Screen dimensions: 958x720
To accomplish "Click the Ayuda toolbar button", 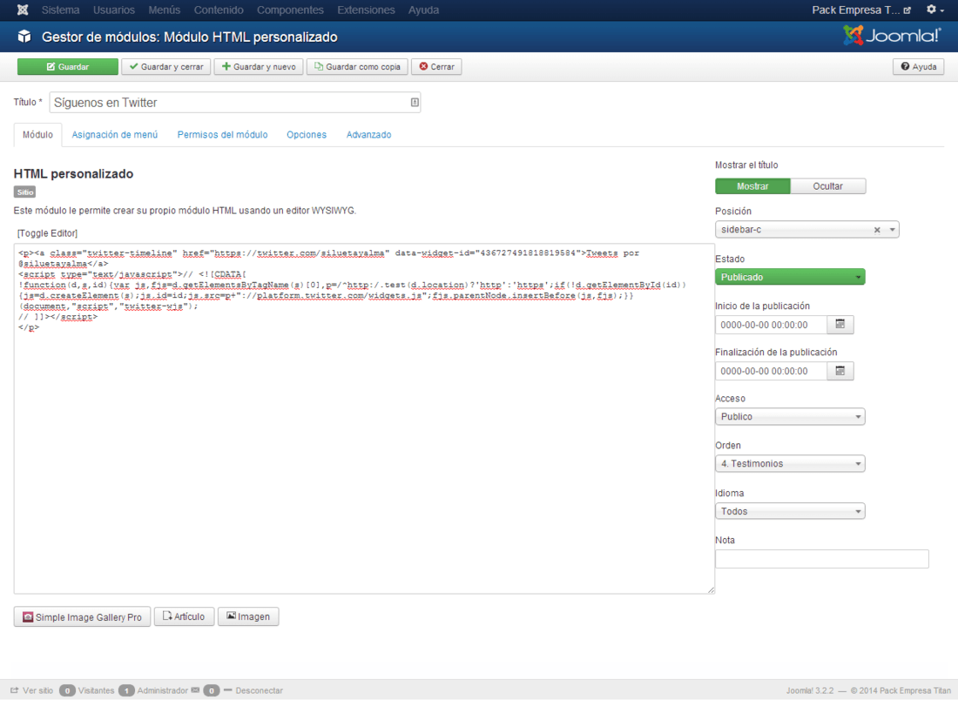I will point(918,66).
